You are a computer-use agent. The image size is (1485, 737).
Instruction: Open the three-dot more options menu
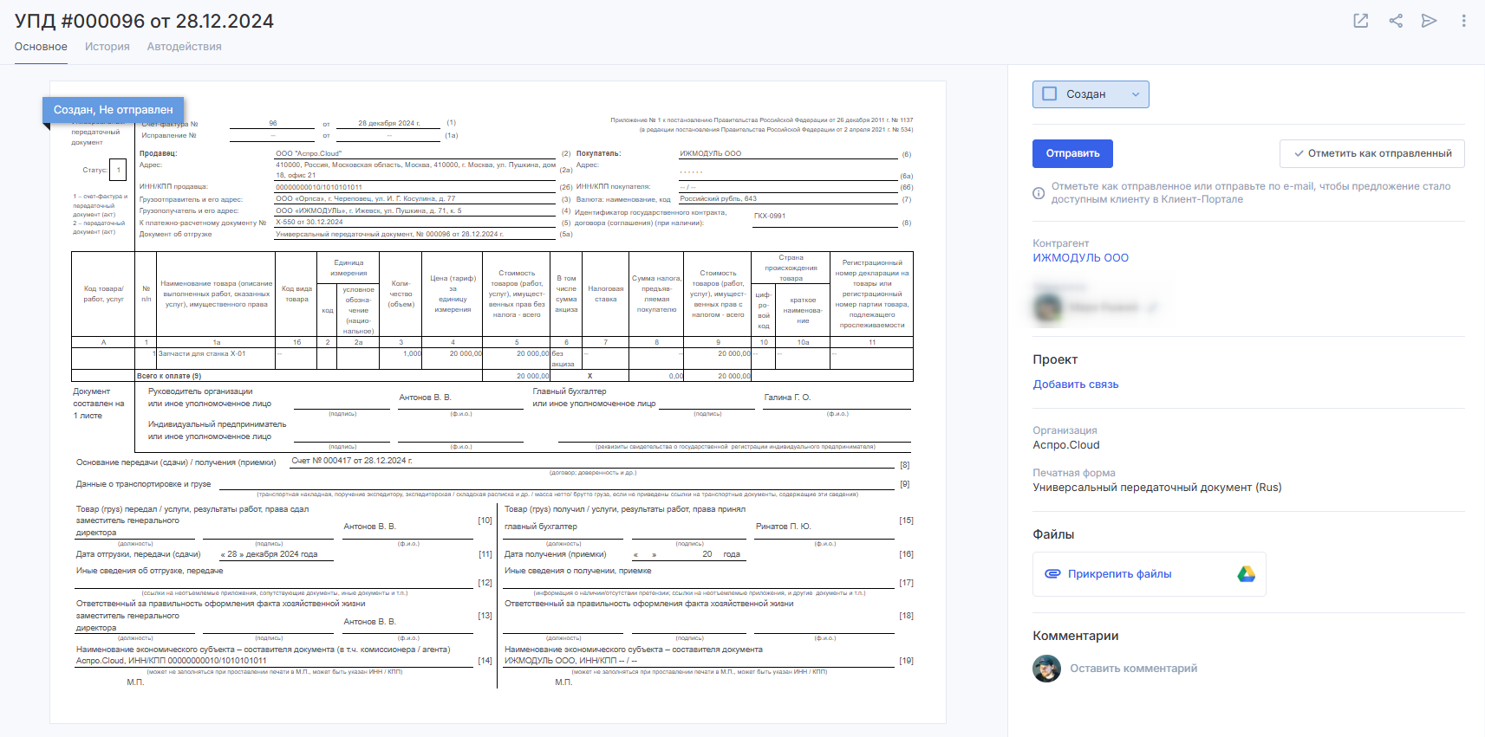(1463, 21)
